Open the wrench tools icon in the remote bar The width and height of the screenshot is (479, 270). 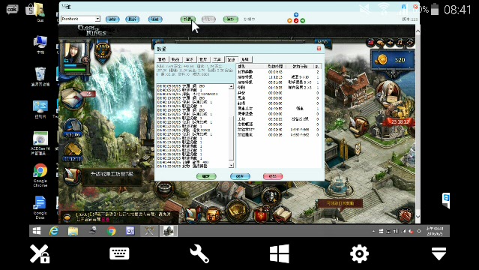click(199, 253)
